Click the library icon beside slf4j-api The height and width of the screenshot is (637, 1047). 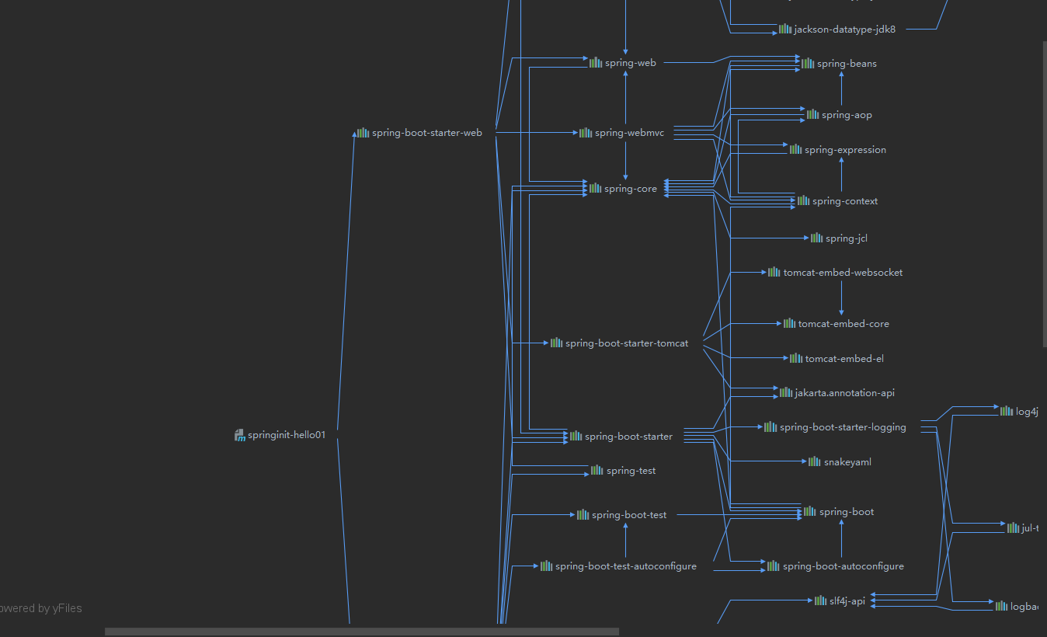(x=821, y=601)
